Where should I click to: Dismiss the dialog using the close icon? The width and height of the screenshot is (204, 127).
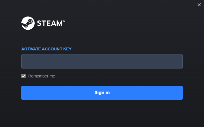coord(199,5)
